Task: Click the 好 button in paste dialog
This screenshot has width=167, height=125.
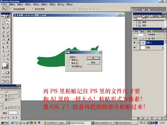Action: pyautogui.click(x=93, y=58)
